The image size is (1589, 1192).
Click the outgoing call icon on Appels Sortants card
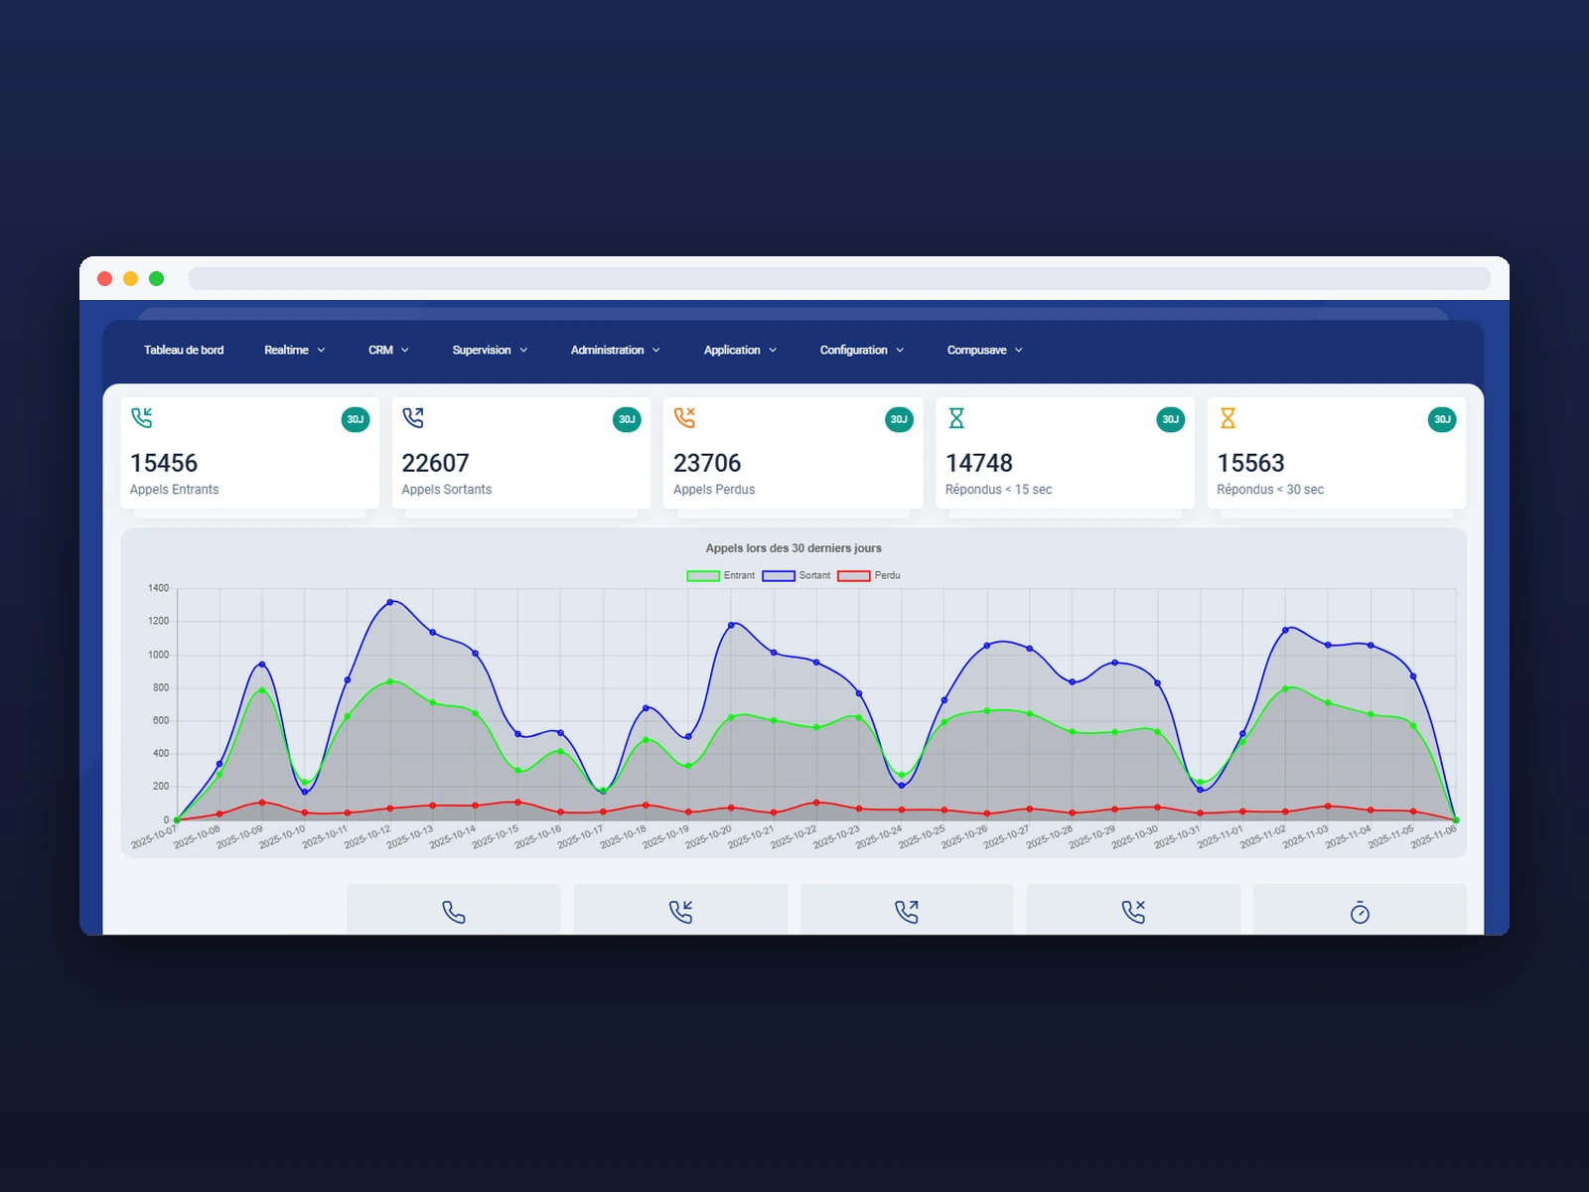[x=413, y=418]
